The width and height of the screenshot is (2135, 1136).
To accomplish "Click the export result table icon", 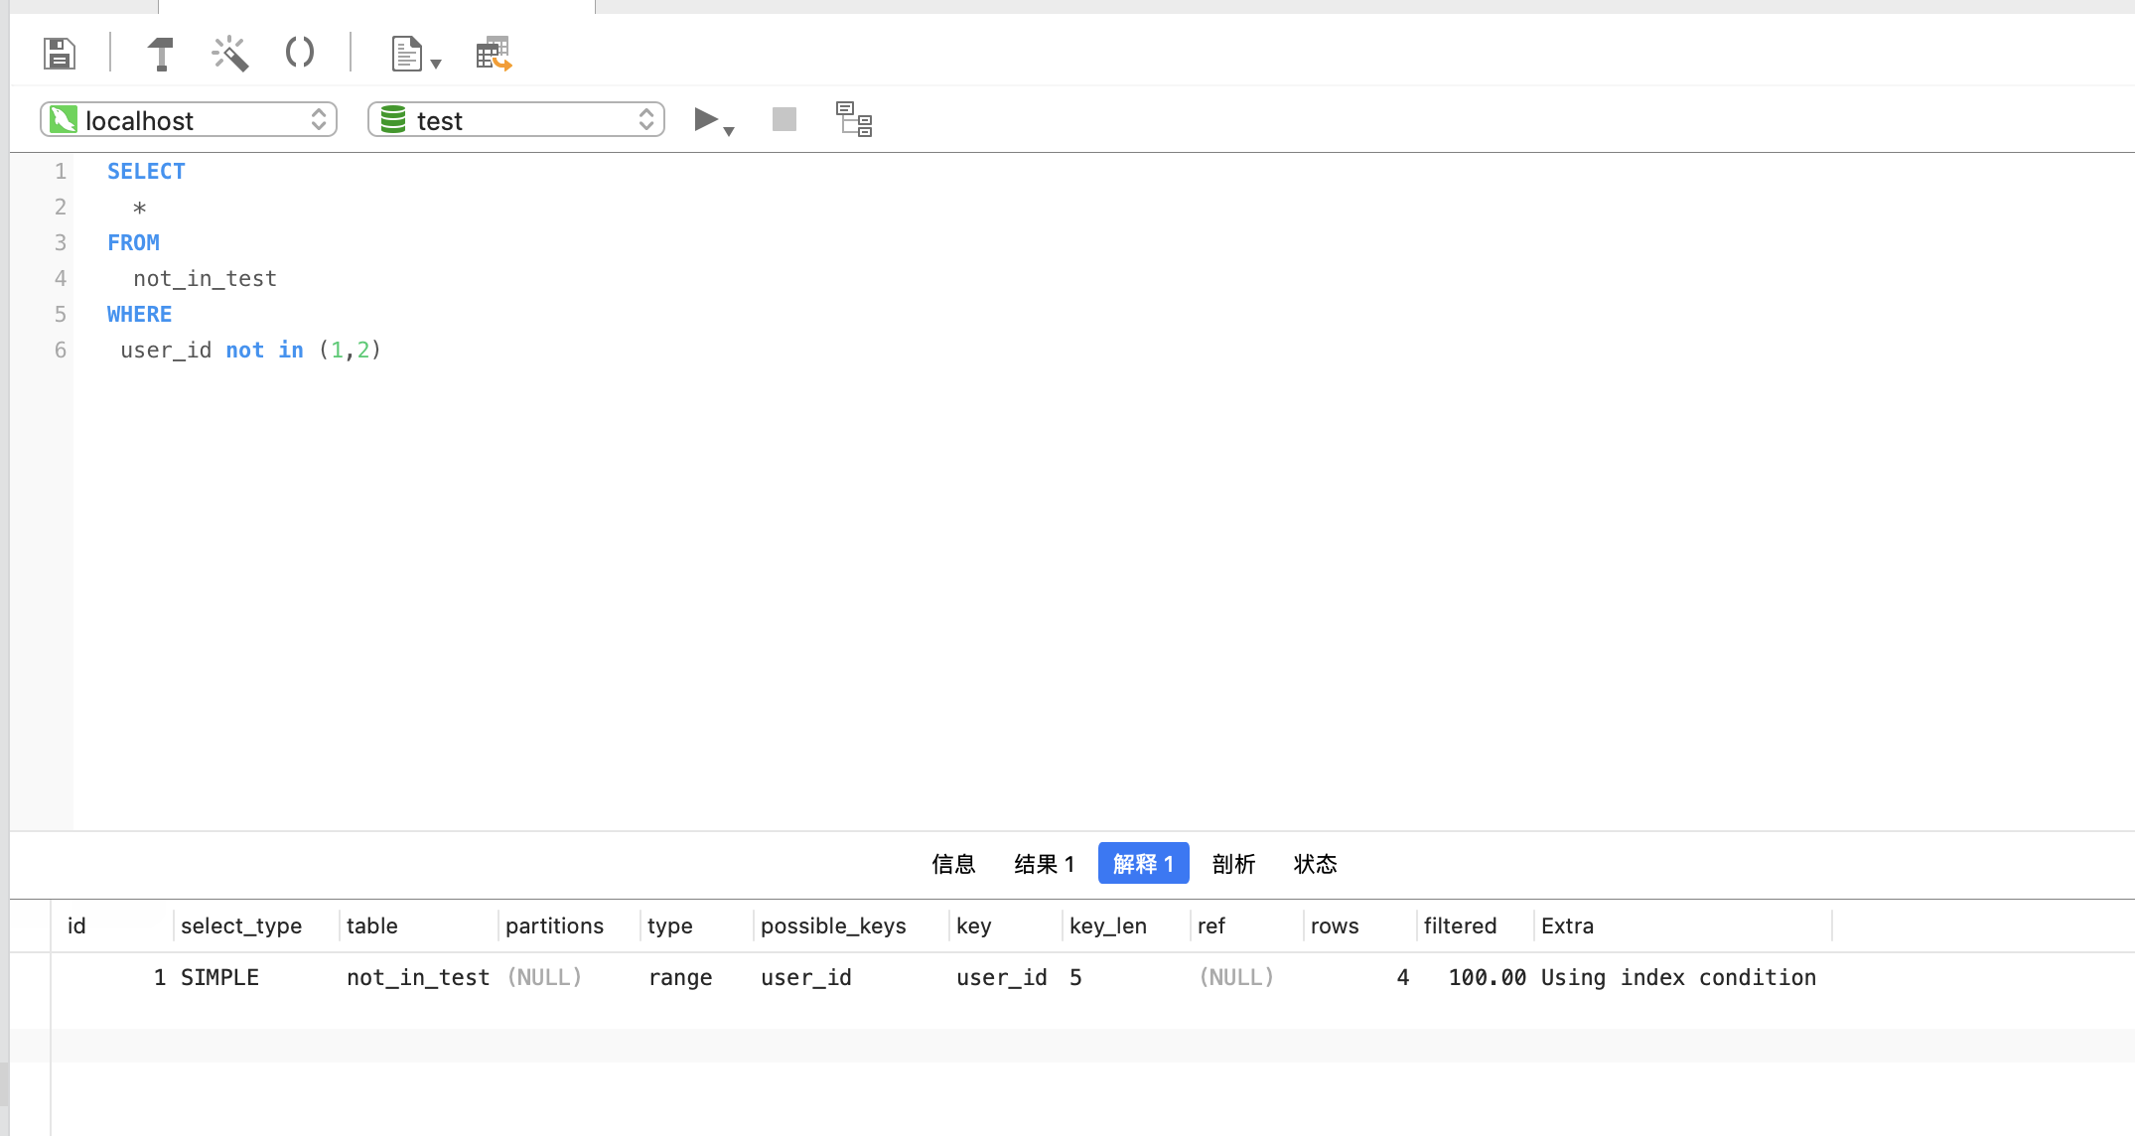I will tap(493, 54).
